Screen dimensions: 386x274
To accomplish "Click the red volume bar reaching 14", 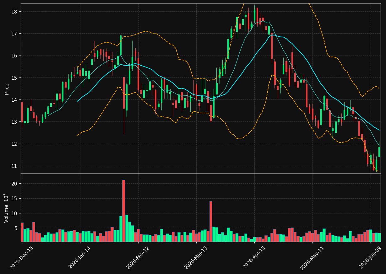I will pyautogui.click(x=211, y=221).
